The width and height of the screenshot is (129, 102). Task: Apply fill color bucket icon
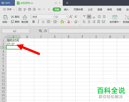click(62, 22)
